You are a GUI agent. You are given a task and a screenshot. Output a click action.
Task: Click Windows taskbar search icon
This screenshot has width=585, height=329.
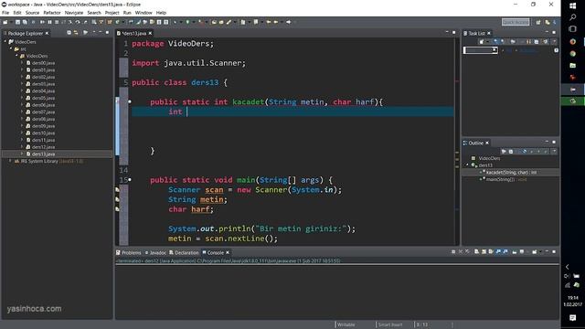573,17
